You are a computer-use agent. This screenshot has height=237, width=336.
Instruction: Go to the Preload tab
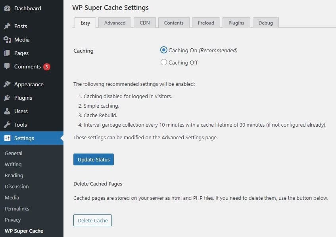[206, 23]
